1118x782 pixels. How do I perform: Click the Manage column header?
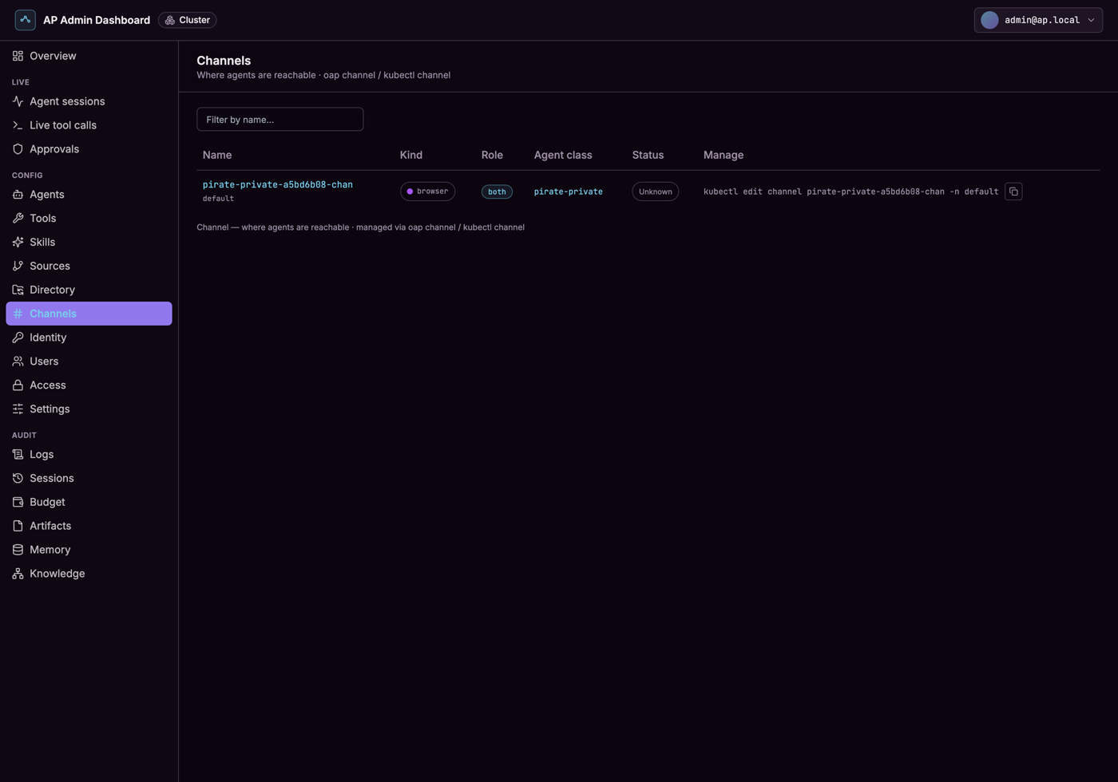724,155
